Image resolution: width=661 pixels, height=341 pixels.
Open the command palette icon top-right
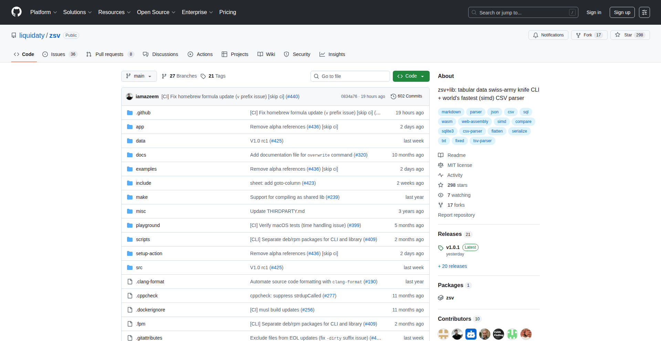pos(644,12)
